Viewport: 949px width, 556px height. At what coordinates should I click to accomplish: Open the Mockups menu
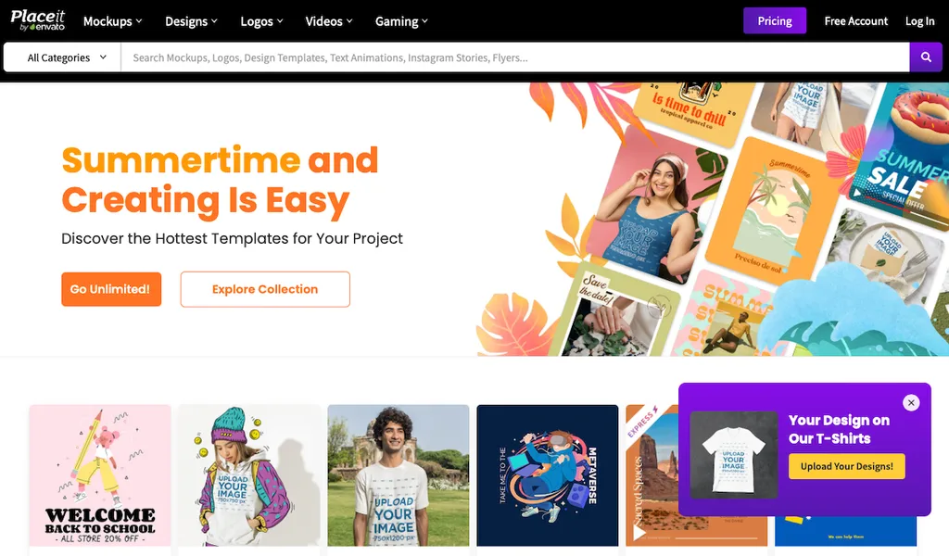coord(112,21)
